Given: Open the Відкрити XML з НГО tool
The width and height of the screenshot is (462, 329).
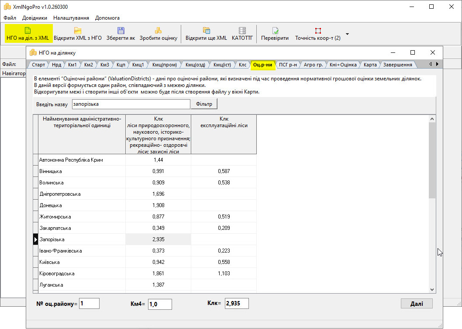Looking at the screenshot, I should pos(78,33).
